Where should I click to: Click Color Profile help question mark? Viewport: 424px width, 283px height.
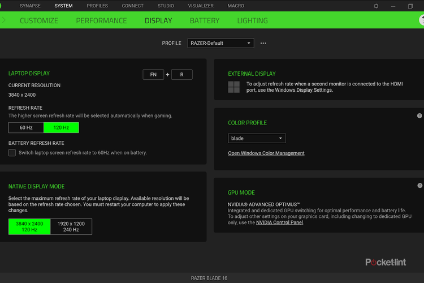pyautogui.click(x=419, y=115)
